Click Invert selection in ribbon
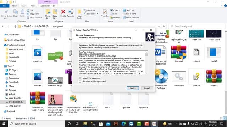This screenshot has width=227, height=127. (x=131, y=18)
